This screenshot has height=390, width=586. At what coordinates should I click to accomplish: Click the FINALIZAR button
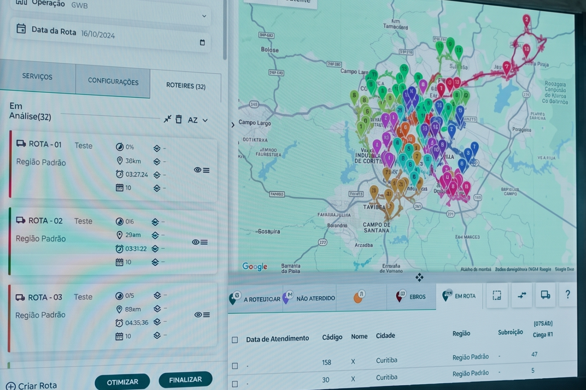[x=185, y=380]
